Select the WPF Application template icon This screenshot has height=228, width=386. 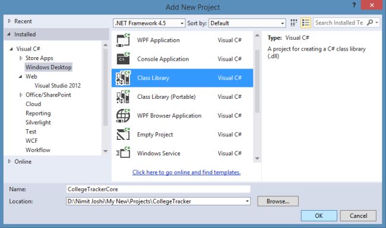click(x=123, y=40)
